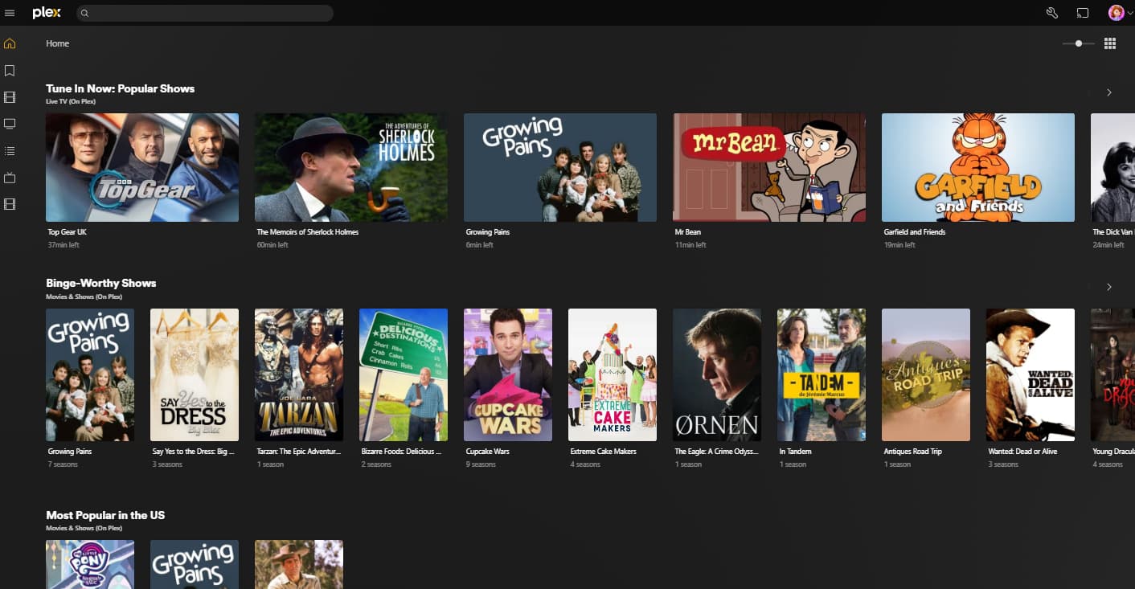Open the In Tandem poster
Viewport: 1135px width, 589px height.
[x=822, y=374]
